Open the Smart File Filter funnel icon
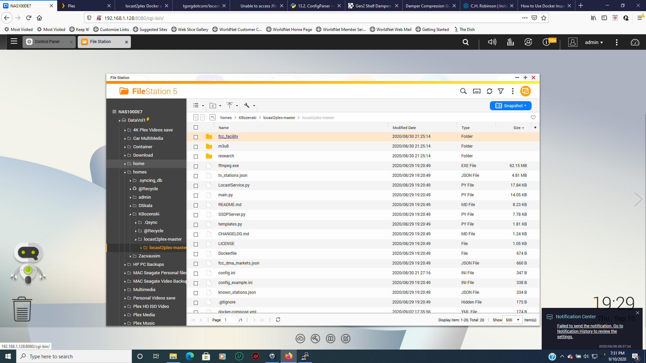The width and height of the screenshot is (646, 363). tap(501, 91)
